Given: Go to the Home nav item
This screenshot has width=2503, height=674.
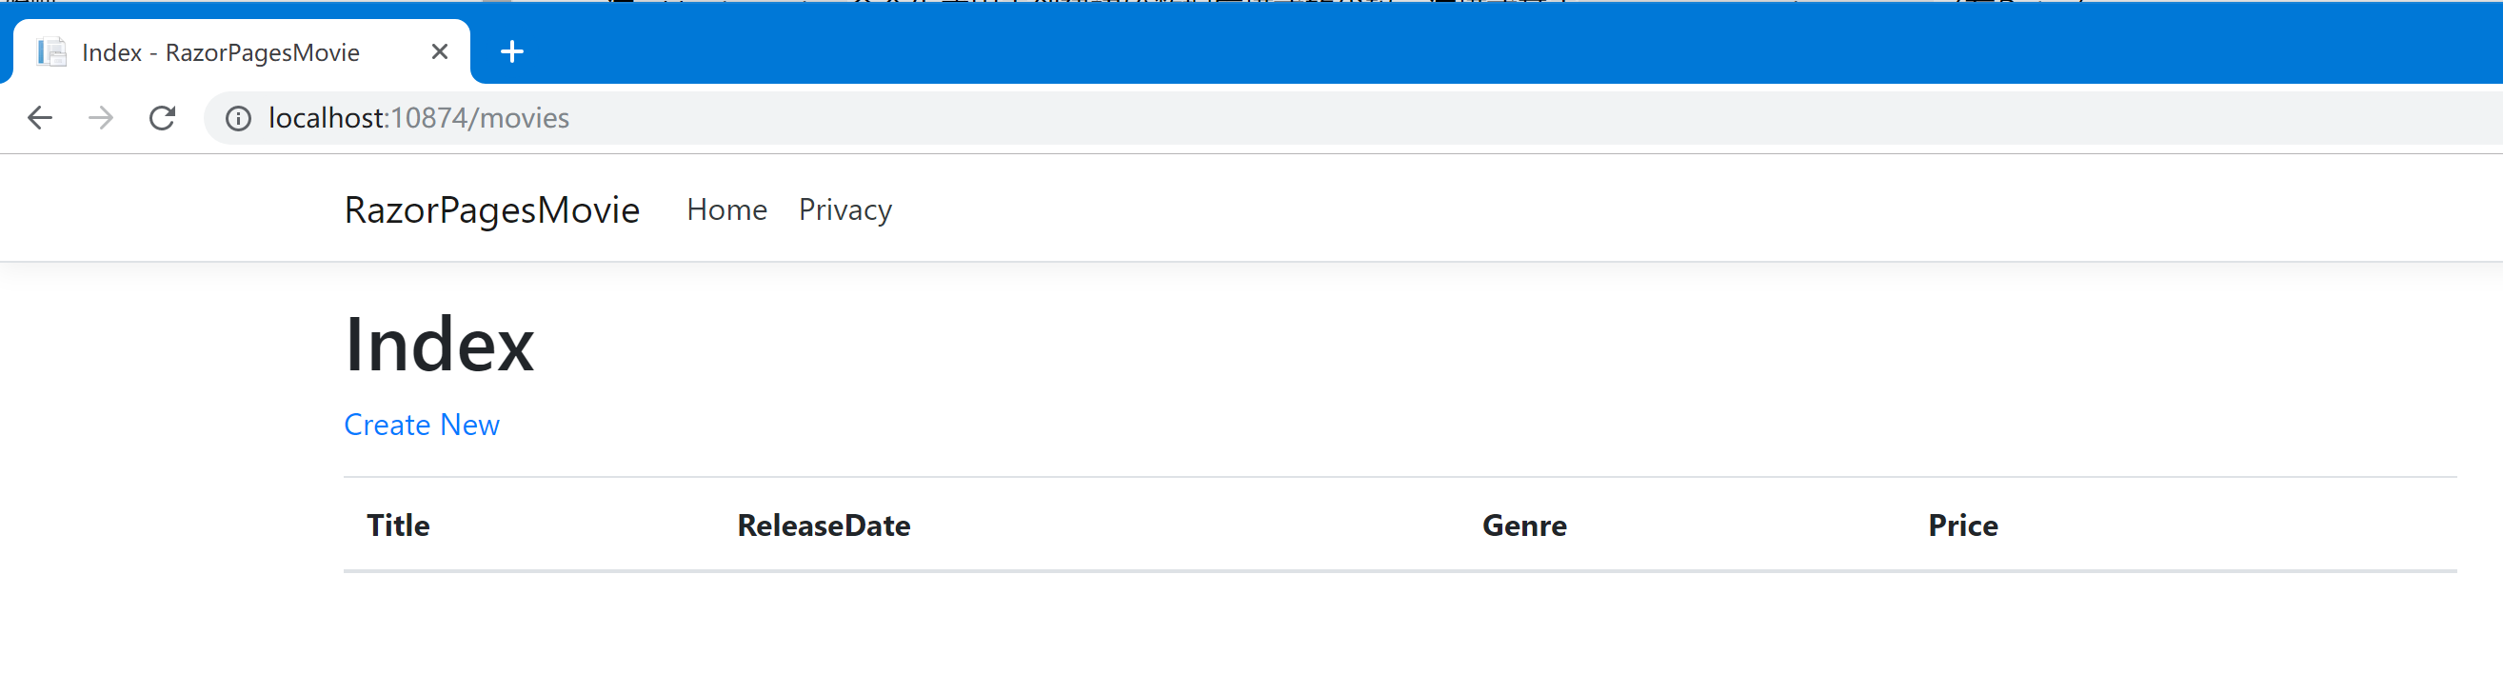Looking at the screenshot, I should pyautogui.click(x=725, y=209).
